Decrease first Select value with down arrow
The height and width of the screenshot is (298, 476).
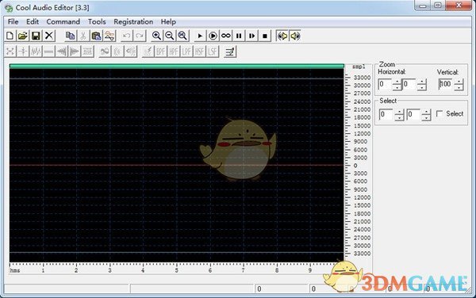[x=399, y=117]
